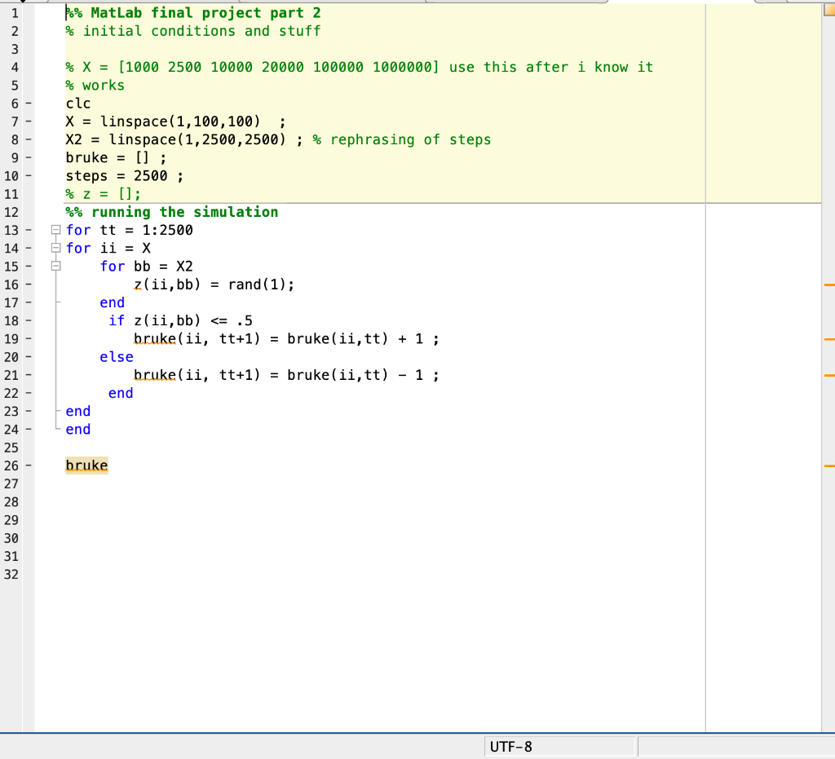Click 'linspace(1,100,100)' on line 7
The width and height of the screenshot is (835, 759).
[180, 122]
